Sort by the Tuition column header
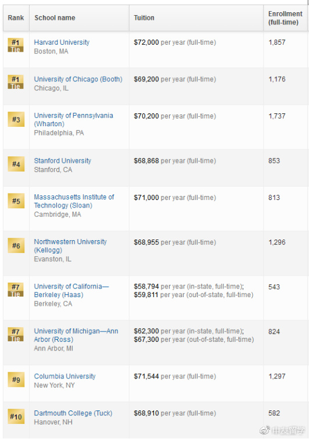Screen dimensions: 309x439 coord(144,17)
